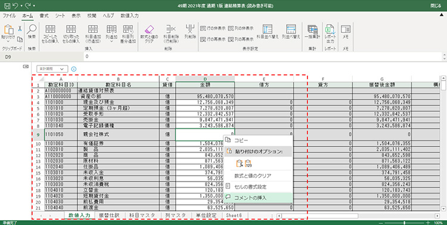Click the paste values (123) icon in context menu

(x=248, y=164)
